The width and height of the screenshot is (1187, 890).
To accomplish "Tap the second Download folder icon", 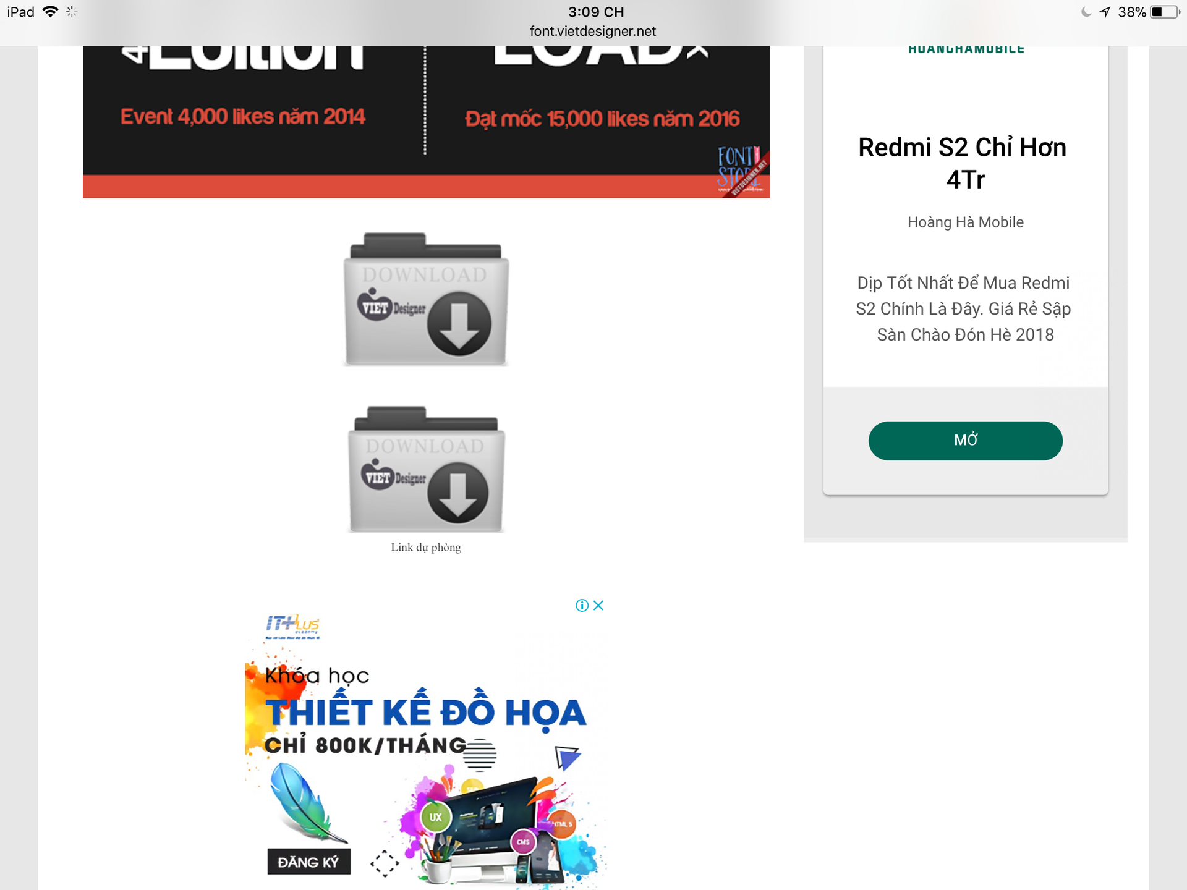I will pos(426,470).
